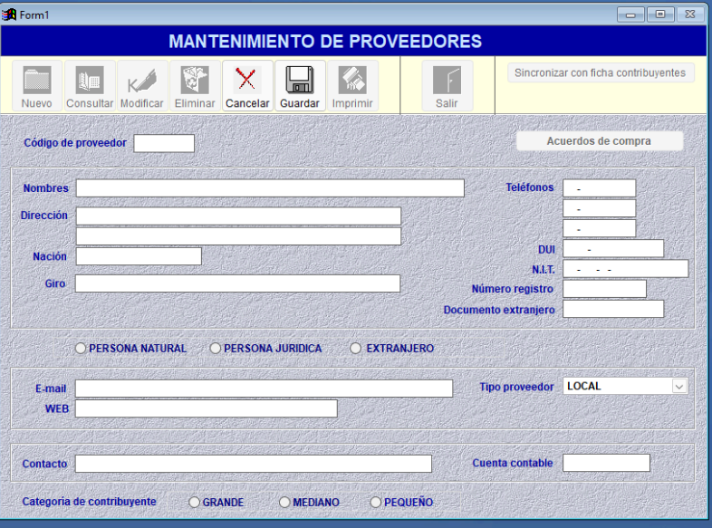Screen dimensions: 712x528
Task: Open the Consultar book icon
Action: coord(90,86)
